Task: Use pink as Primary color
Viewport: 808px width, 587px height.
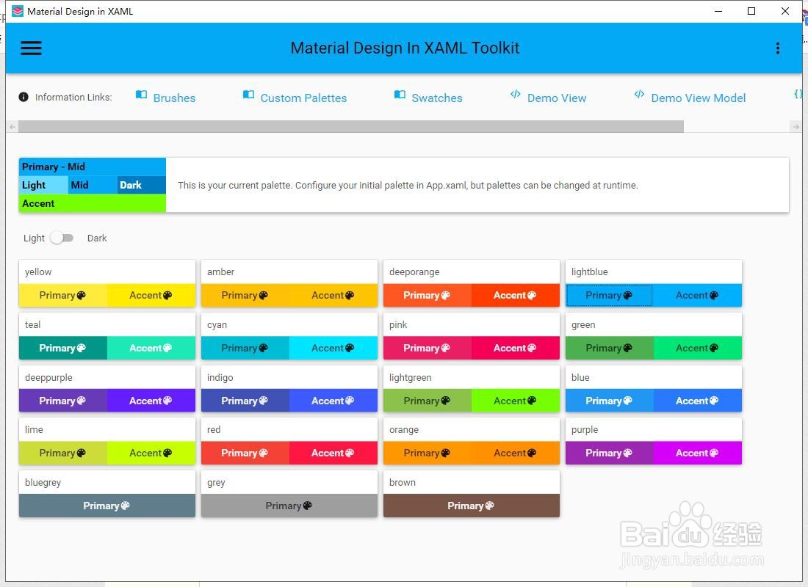Action: 428,348
